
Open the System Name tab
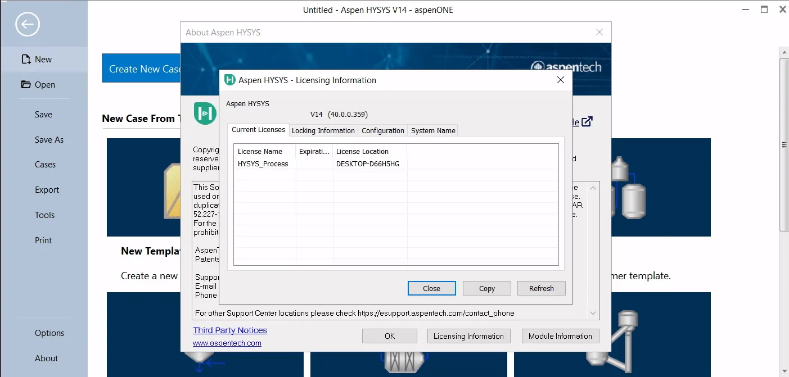(433, 130)
